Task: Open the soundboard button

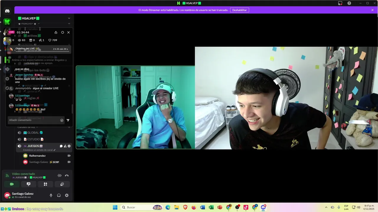Action: tap(62, 184)
